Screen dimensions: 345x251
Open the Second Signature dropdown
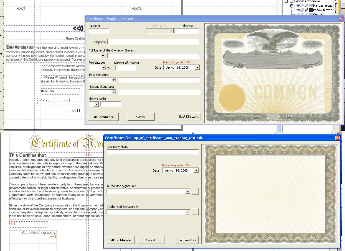tap(113, 92)
